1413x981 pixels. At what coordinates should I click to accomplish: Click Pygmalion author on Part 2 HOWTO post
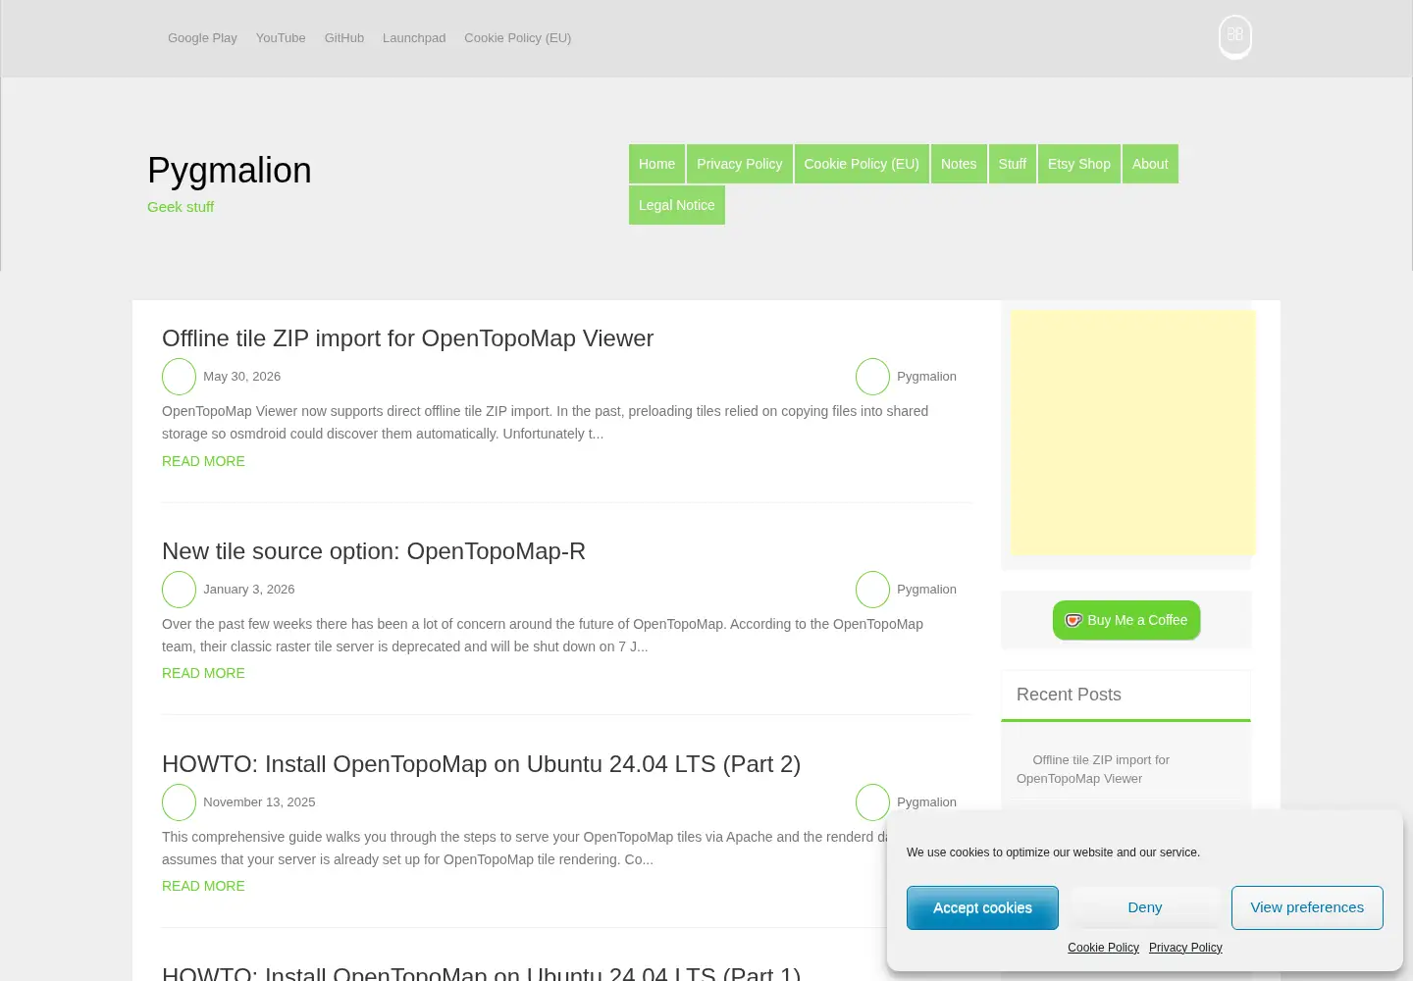[x=926, y=802]
